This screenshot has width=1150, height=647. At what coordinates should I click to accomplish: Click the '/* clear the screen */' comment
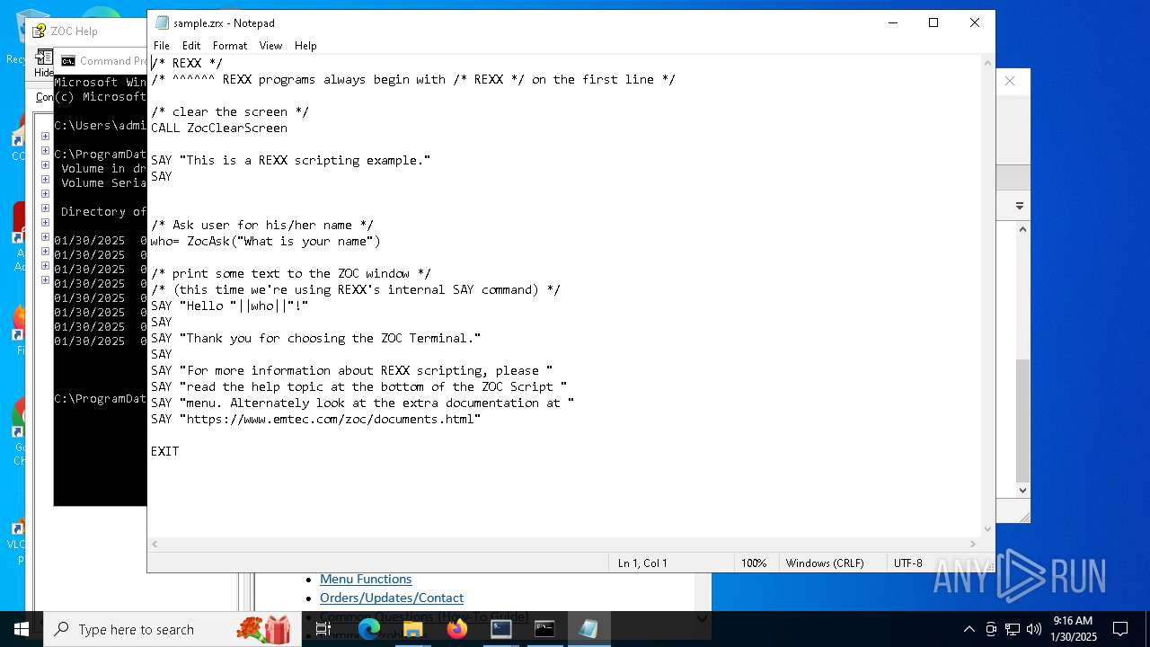(230, 112)
